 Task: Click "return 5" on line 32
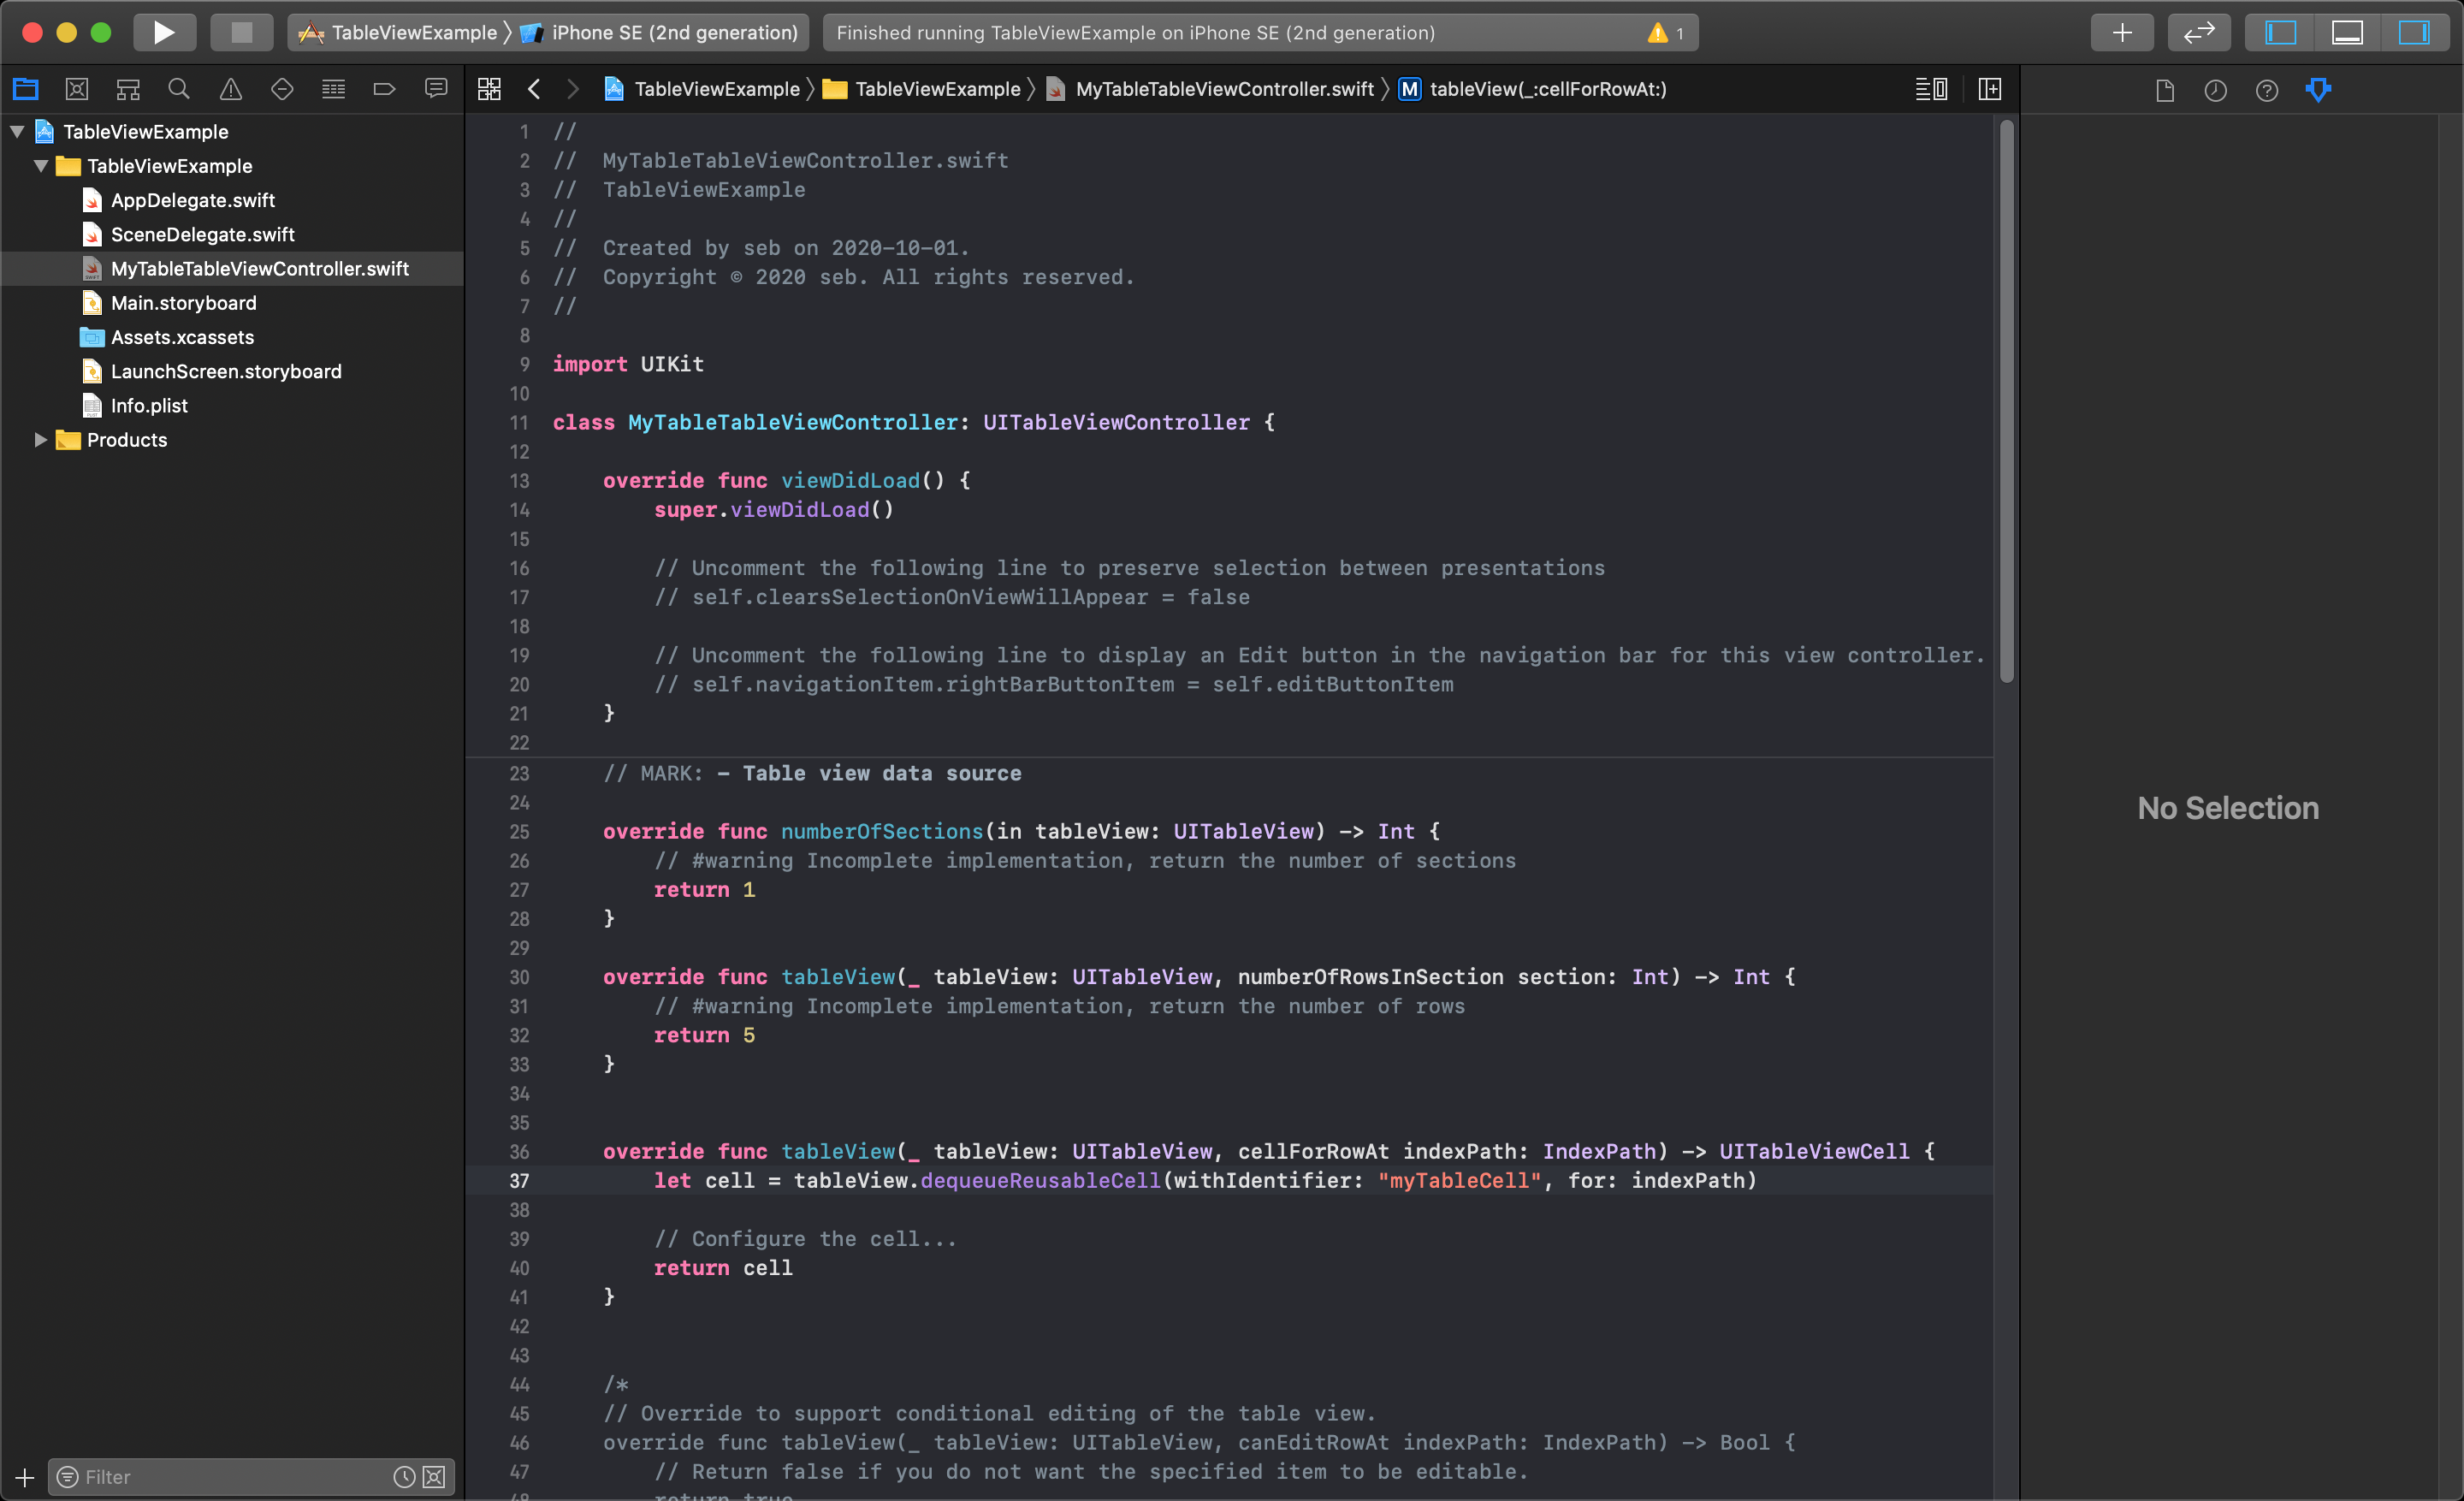pyautogui.click(x=704, y=1035)
